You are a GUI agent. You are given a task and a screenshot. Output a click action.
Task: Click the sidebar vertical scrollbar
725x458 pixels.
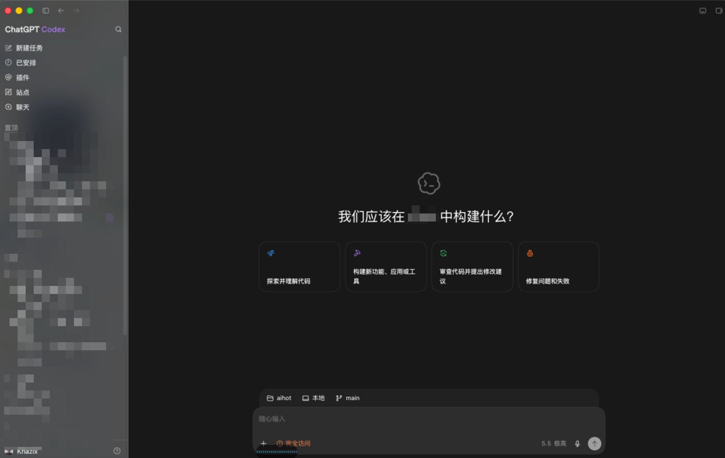tap(125, 195)
